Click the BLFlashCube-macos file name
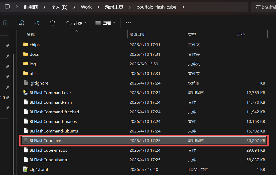276x175 pixels. coord(48,150)
